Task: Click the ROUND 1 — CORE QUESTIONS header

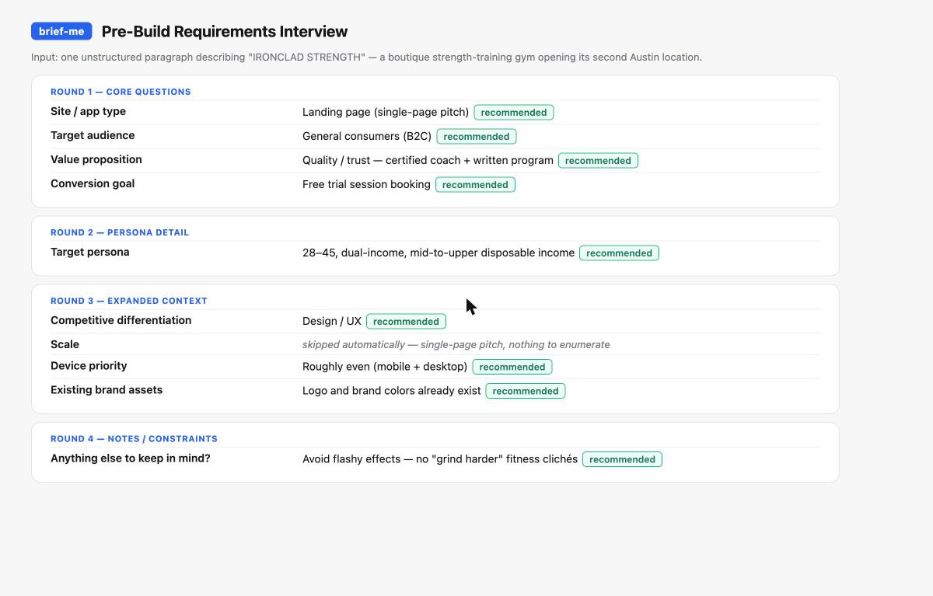Action: coord(121,92)
